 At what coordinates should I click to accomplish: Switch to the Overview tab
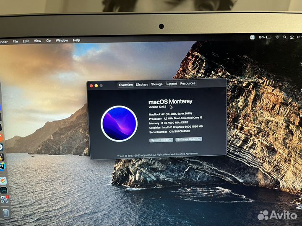(x=126, y=85)
